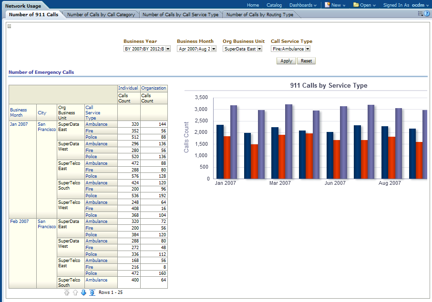
Task: Click the Apply button
Action: (286, 61)
